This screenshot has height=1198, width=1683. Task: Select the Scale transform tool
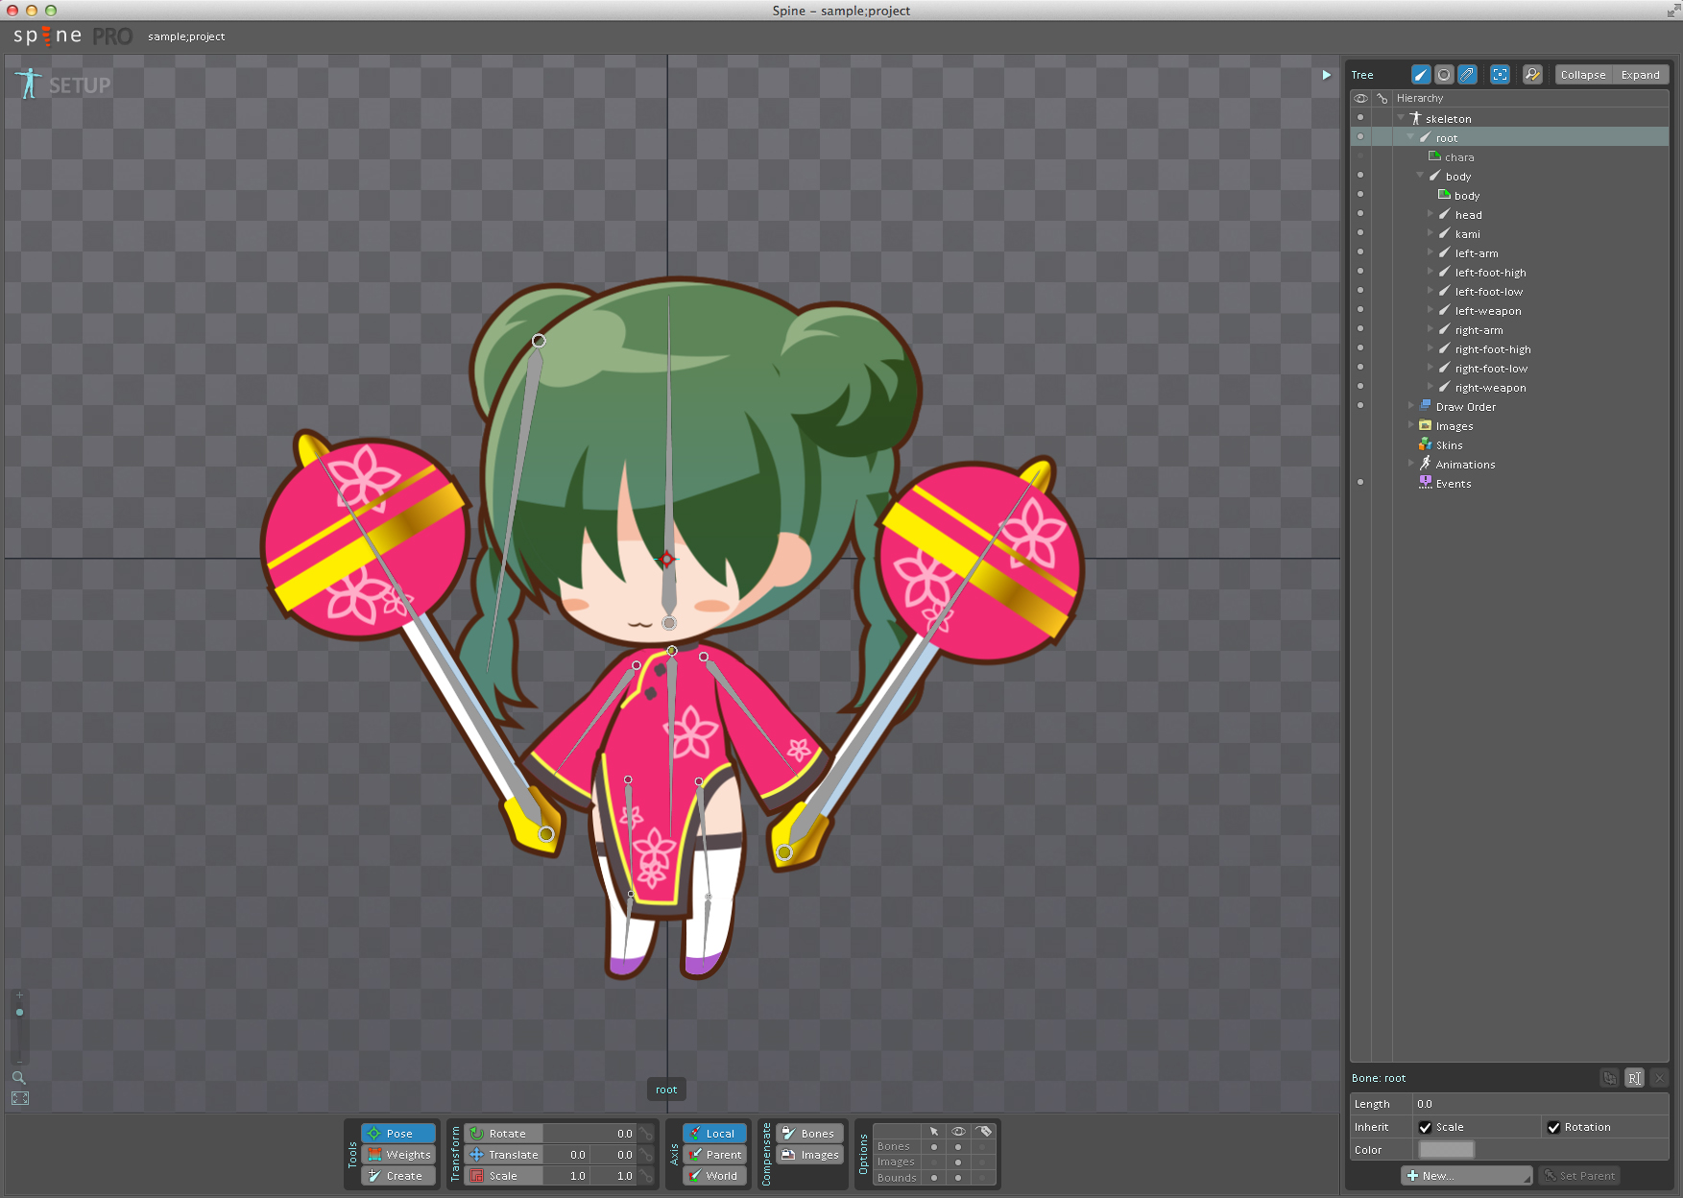[x=503, y=1176]
